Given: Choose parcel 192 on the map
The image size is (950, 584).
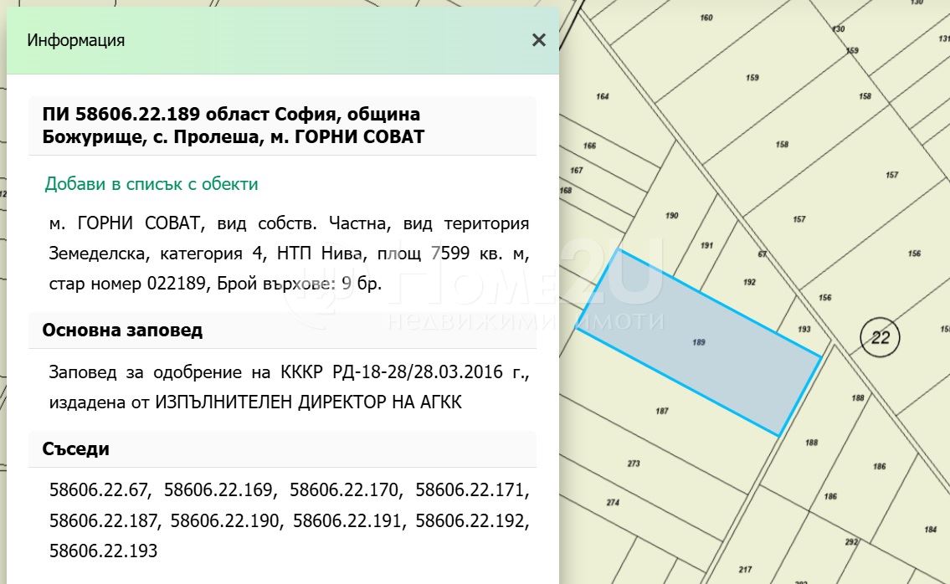Looking at the screenshot, I should coord(749,282).
